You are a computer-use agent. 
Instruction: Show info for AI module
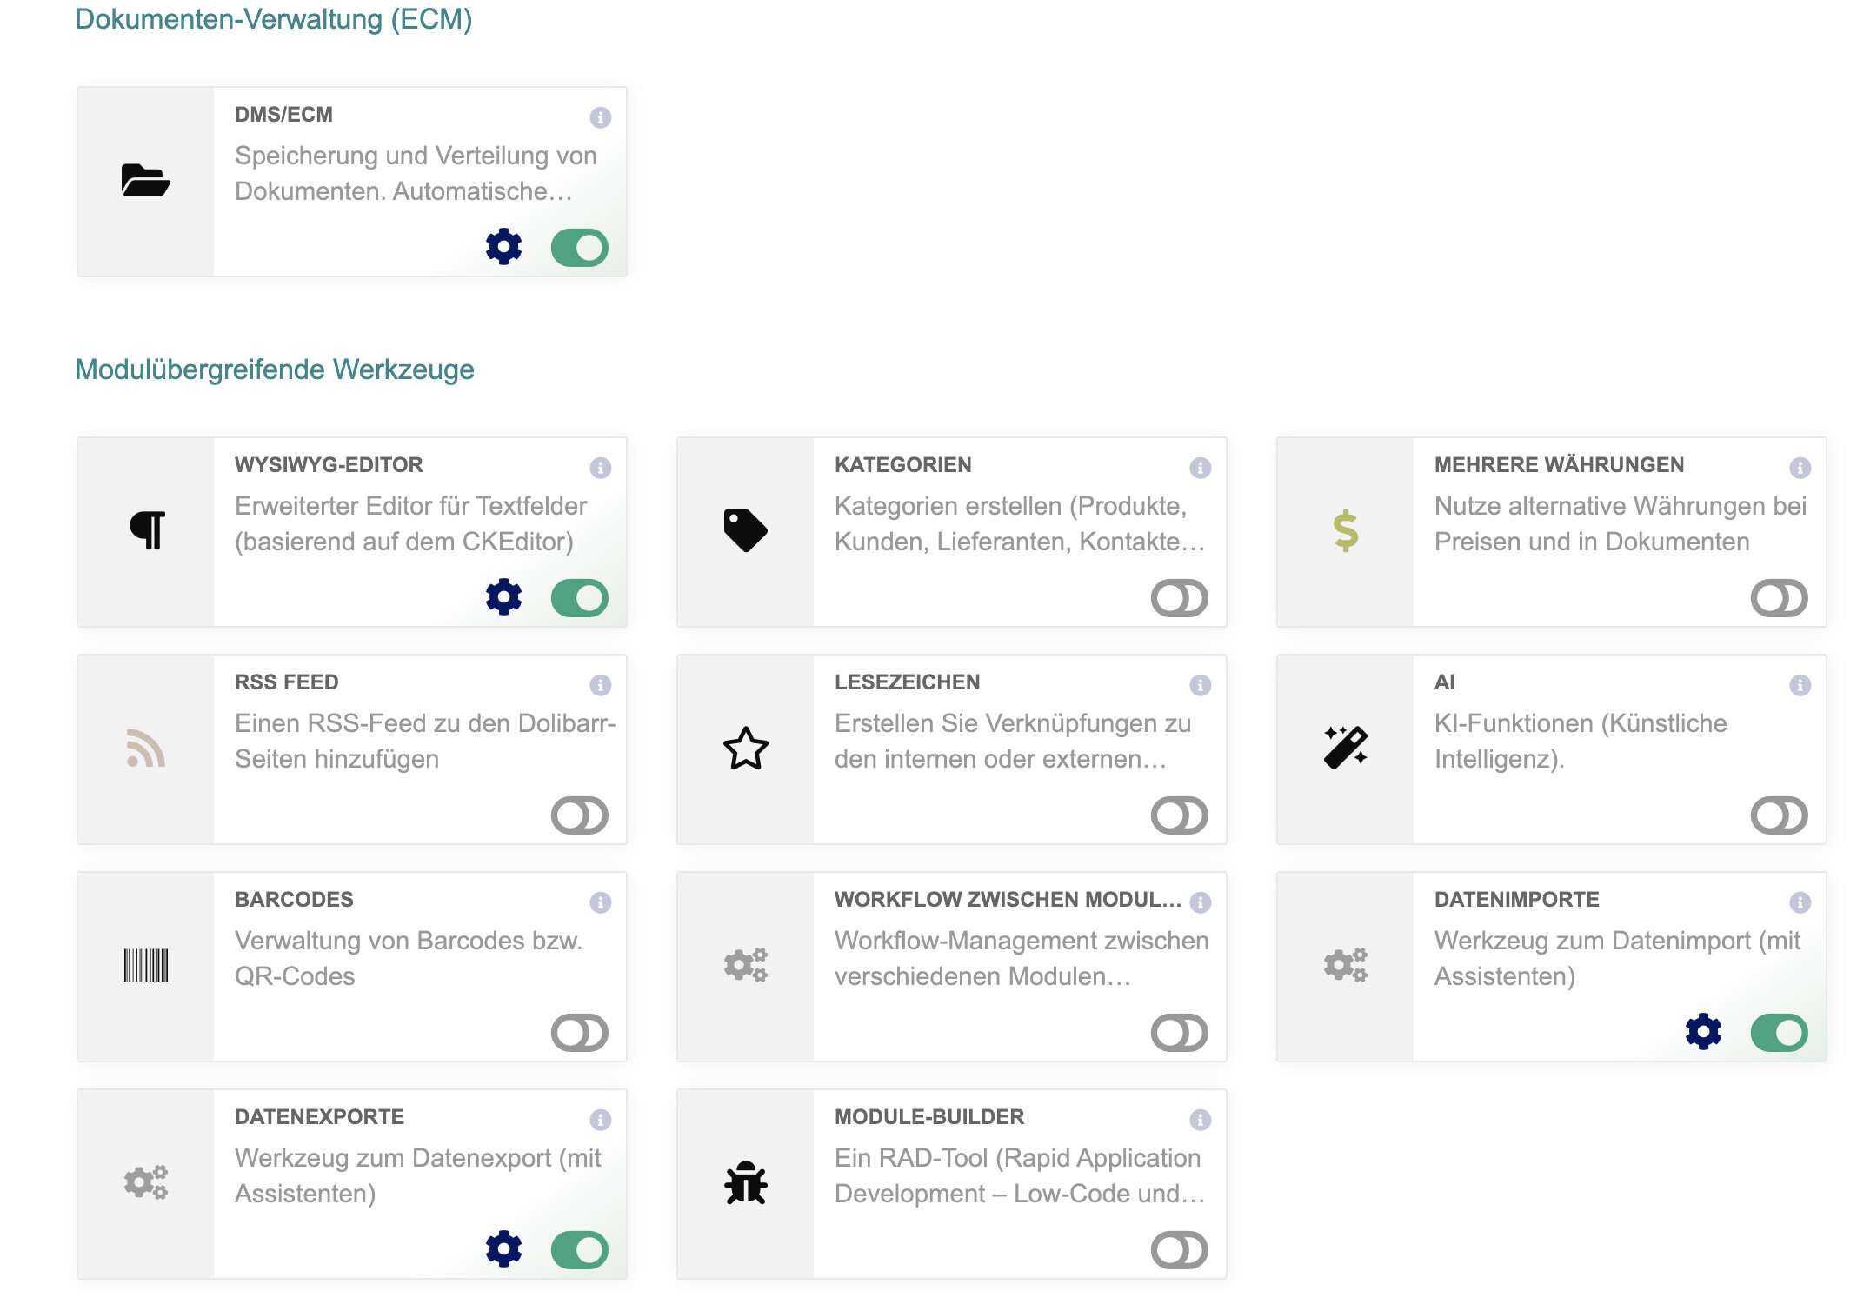click(x=1800, y=685)
